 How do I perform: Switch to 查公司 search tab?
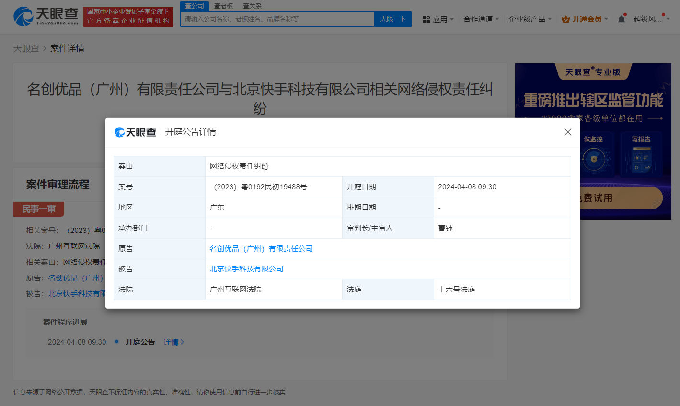pos(195,6)
